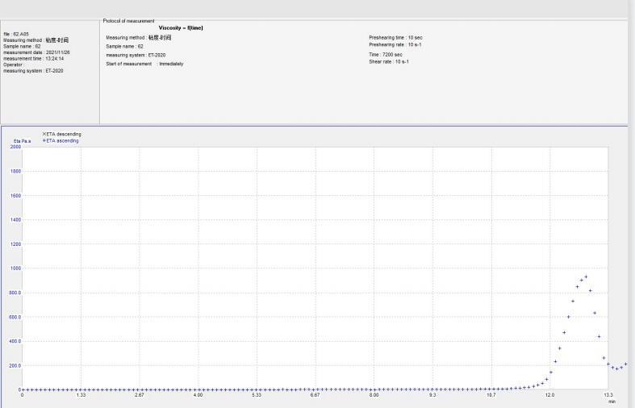The height and width of the screenshot is (408, 635).
Task: Click the Protocol of measurement group label
Action: coord(128,21)
